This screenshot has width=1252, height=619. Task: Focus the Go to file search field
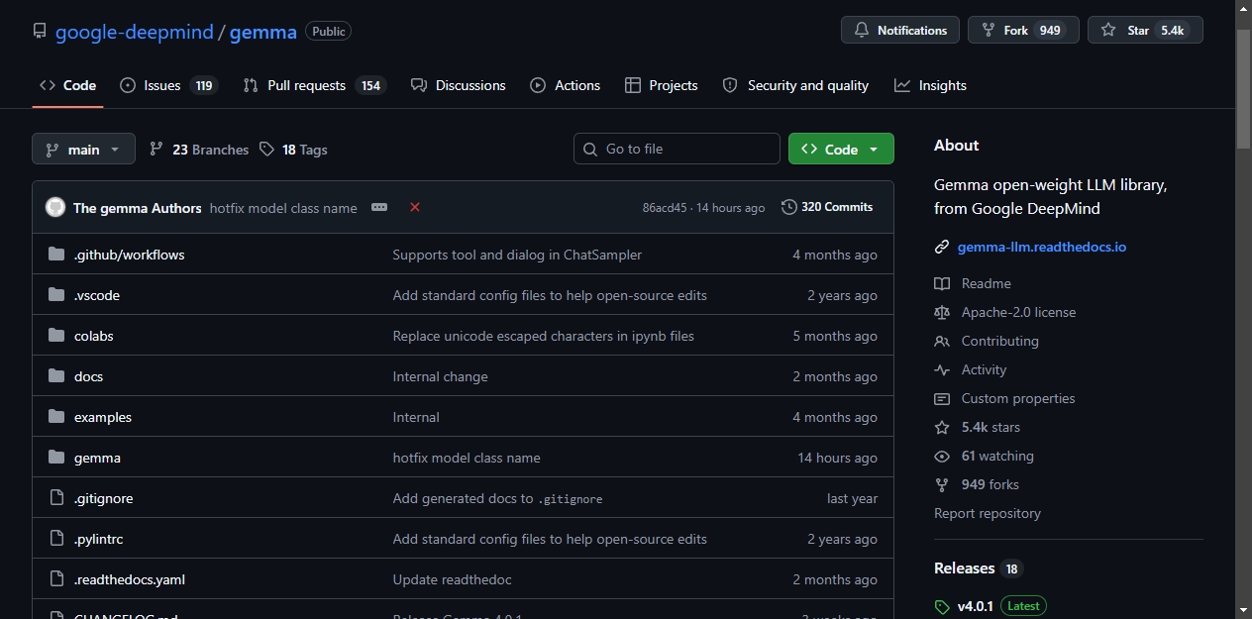click(677, 149)
